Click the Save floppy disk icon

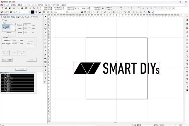tap(10, 8)
